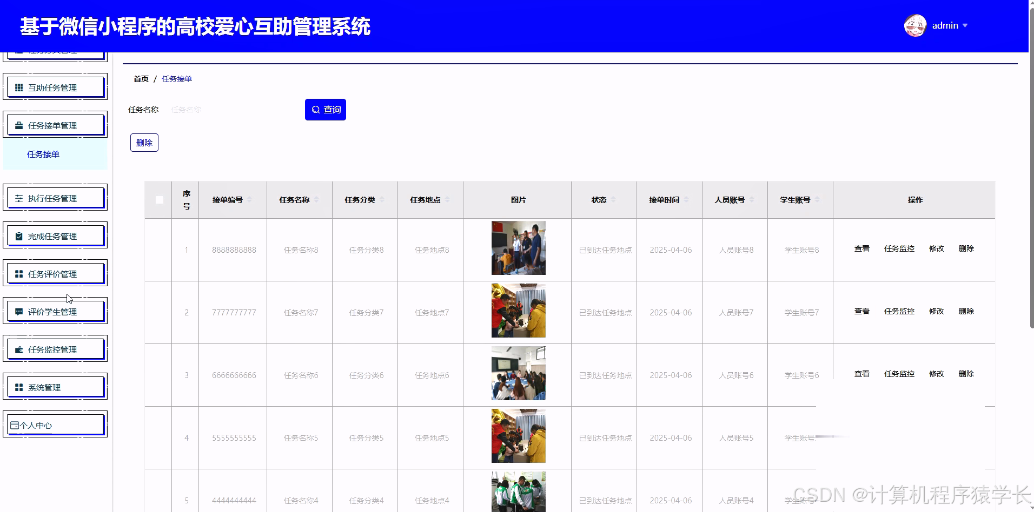Click the 查询 search button

point(325,109)
